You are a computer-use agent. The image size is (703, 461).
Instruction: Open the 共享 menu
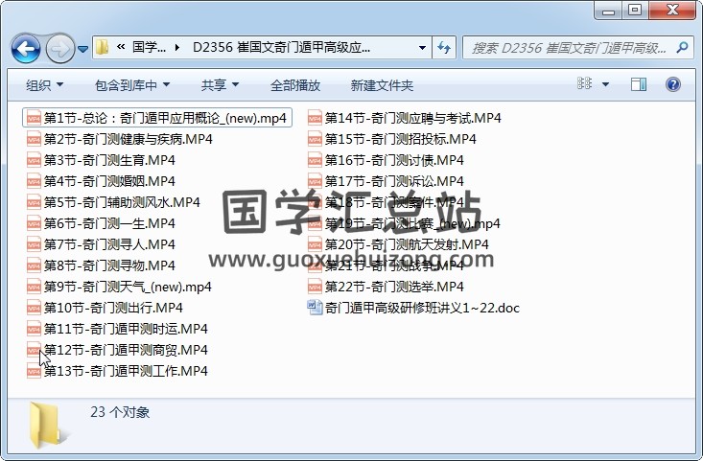220,85
